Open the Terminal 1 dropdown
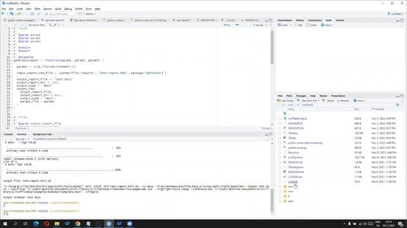Image resolution: width=407 pixels, height=228 pixels. click(22, 139)
